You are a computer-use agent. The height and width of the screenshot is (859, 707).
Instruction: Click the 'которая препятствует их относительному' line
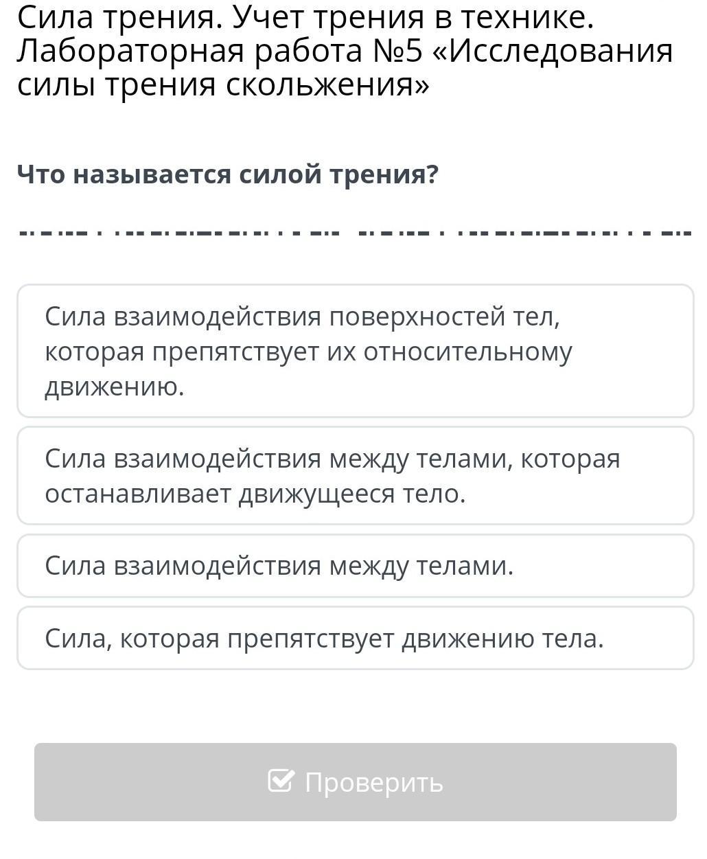[x=308, y=352]
